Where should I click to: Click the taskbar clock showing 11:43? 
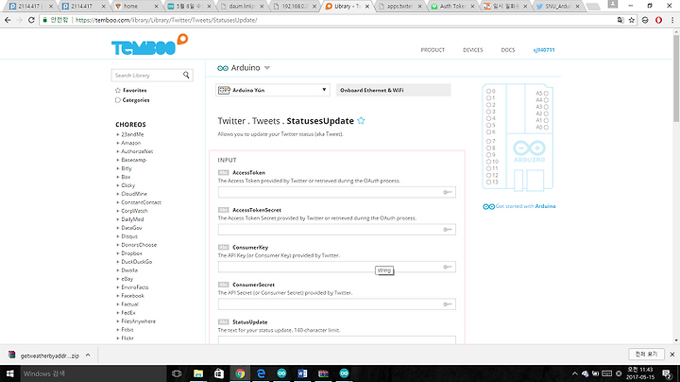click(640, 373)
